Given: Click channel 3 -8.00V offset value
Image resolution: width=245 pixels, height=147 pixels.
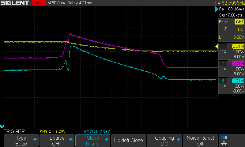Looking at the screenshot, I should 238,91.
